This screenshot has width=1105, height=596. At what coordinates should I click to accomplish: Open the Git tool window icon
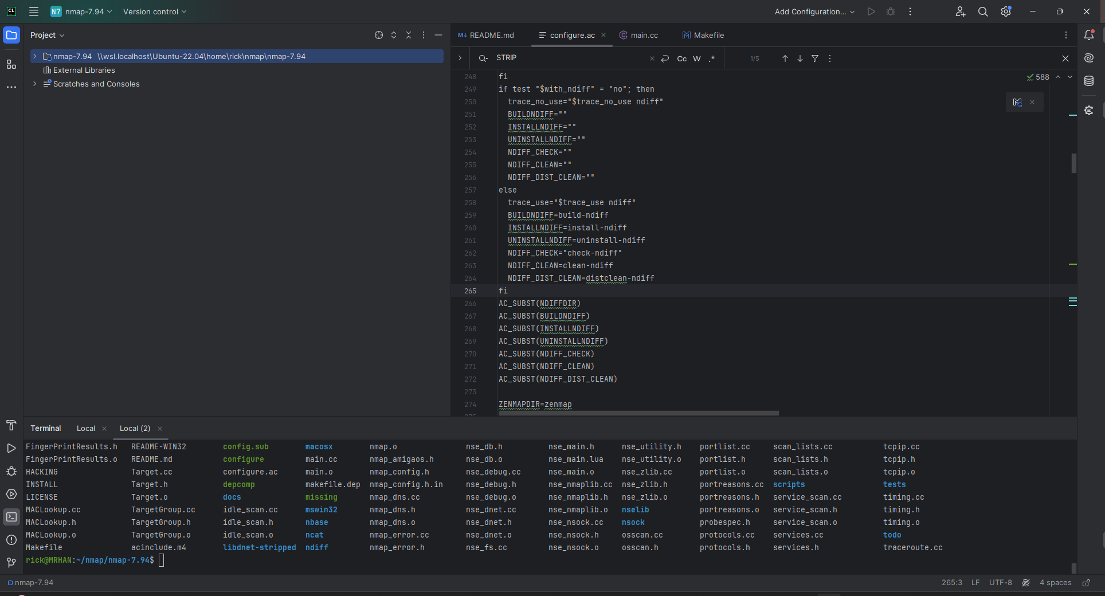pos(11,563)
